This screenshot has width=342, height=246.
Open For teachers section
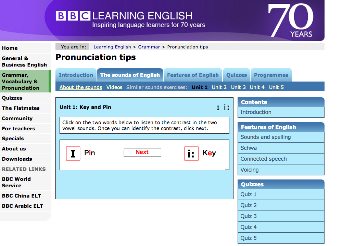tap(25, 129)
